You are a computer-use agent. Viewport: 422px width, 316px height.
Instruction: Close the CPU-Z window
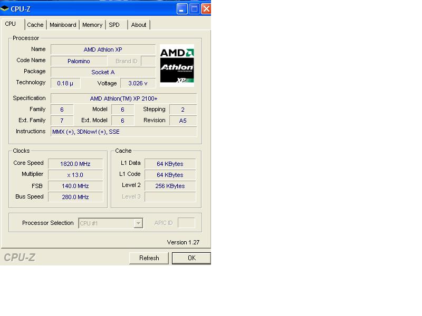pyautogui.click(x=206, y=8)
